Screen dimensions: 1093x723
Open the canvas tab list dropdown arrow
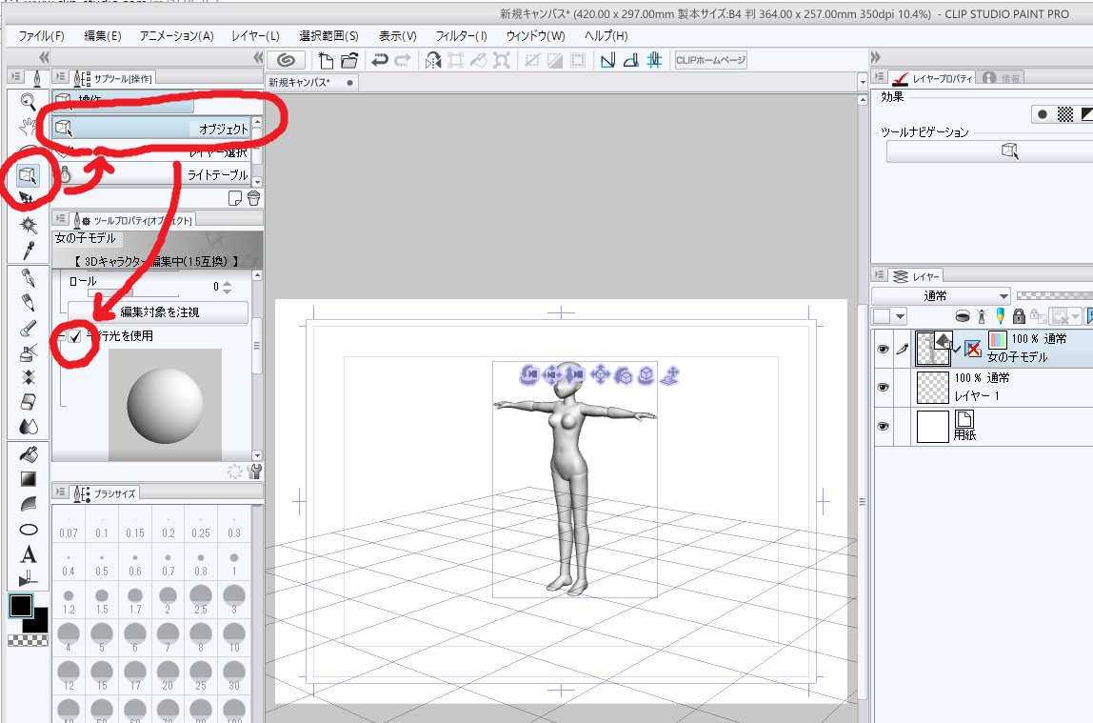point(863,83)
